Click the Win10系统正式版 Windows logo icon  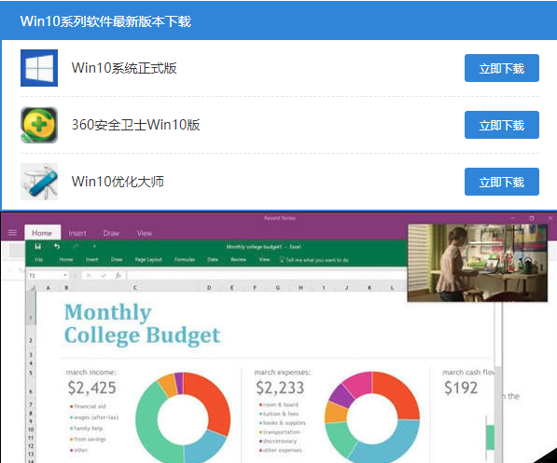tap(39, 68)
